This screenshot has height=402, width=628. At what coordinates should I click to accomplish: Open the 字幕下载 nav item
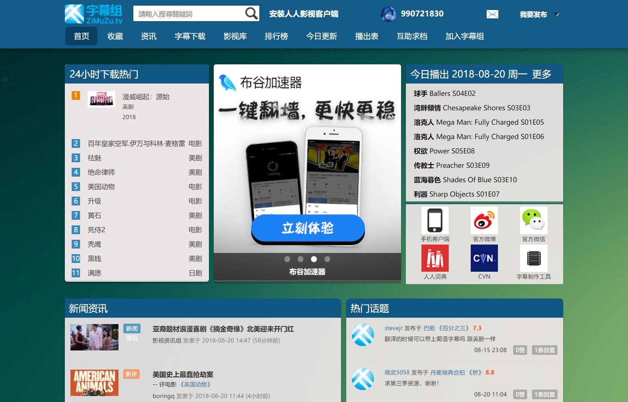[x=190, y=36]
